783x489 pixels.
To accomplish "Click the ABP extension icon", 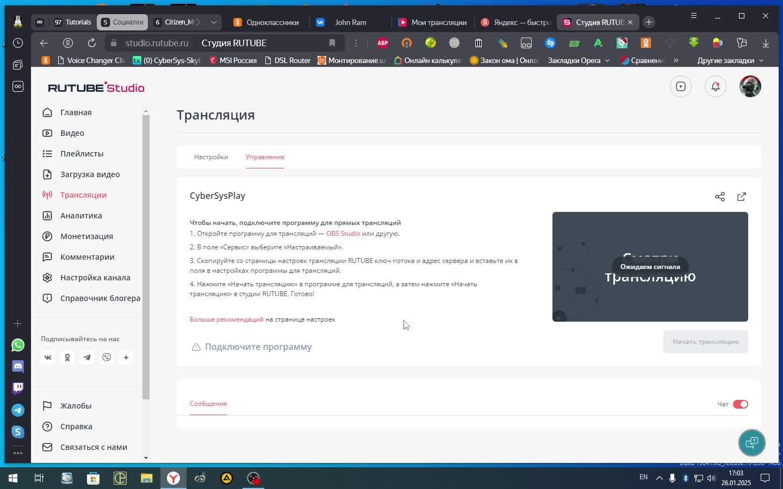I will [383, 43].
